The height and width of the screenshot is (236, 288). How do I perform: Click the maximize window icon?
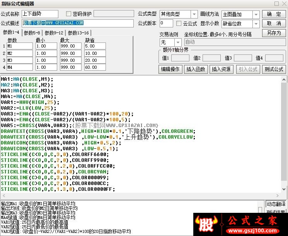277,4
